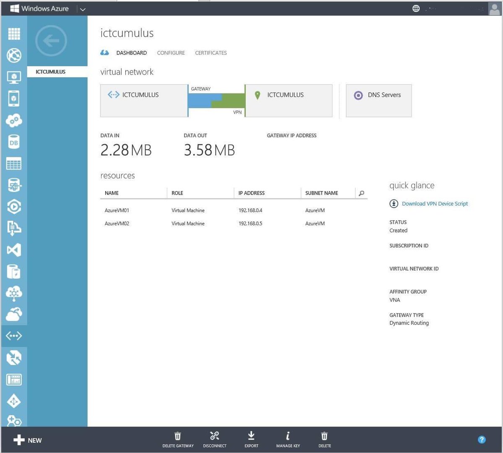Search resources with magnifier icon
This screenshot has height=453, width=503.
(x=361, y=193)
